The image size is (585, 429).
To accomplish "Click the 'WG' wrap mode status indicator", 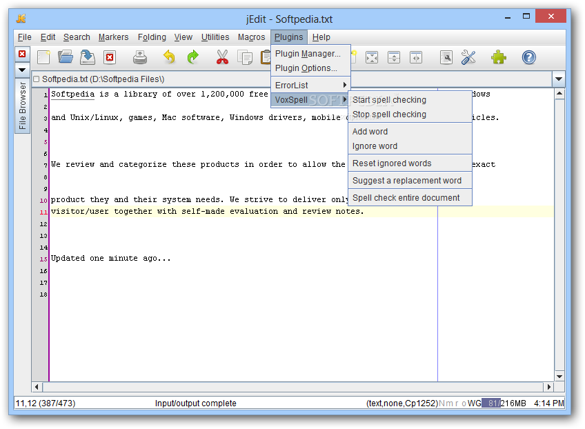I will coord(474,403).
